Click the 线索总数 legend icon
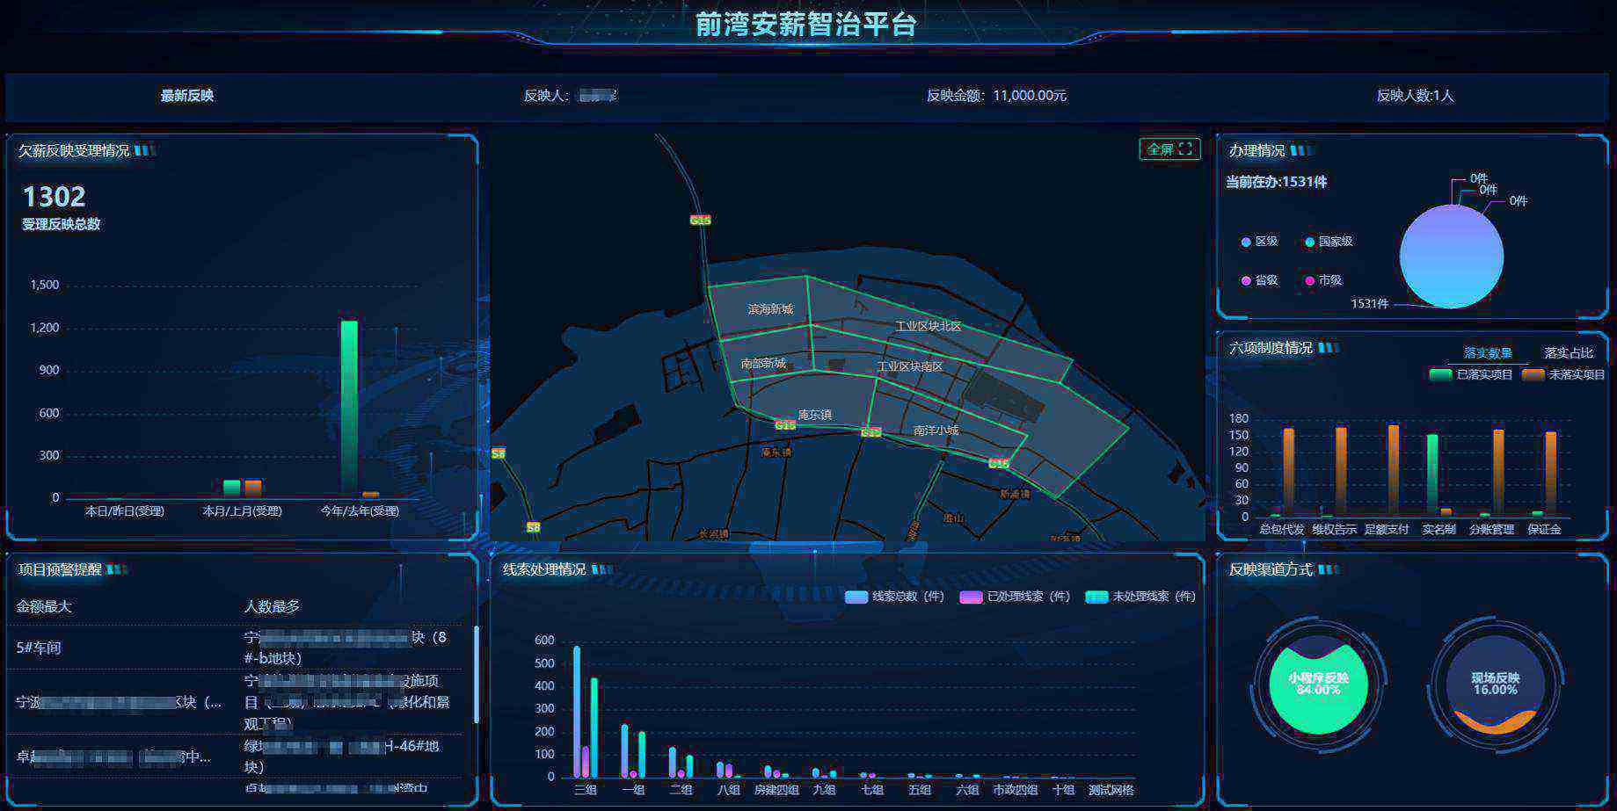Image resolution: width=1617 pixels, height=811 pixels. pos(856,597)
